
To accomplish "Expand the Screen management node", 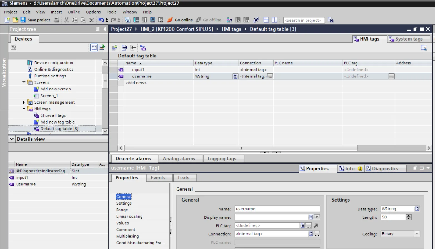I will coord(24,102).
